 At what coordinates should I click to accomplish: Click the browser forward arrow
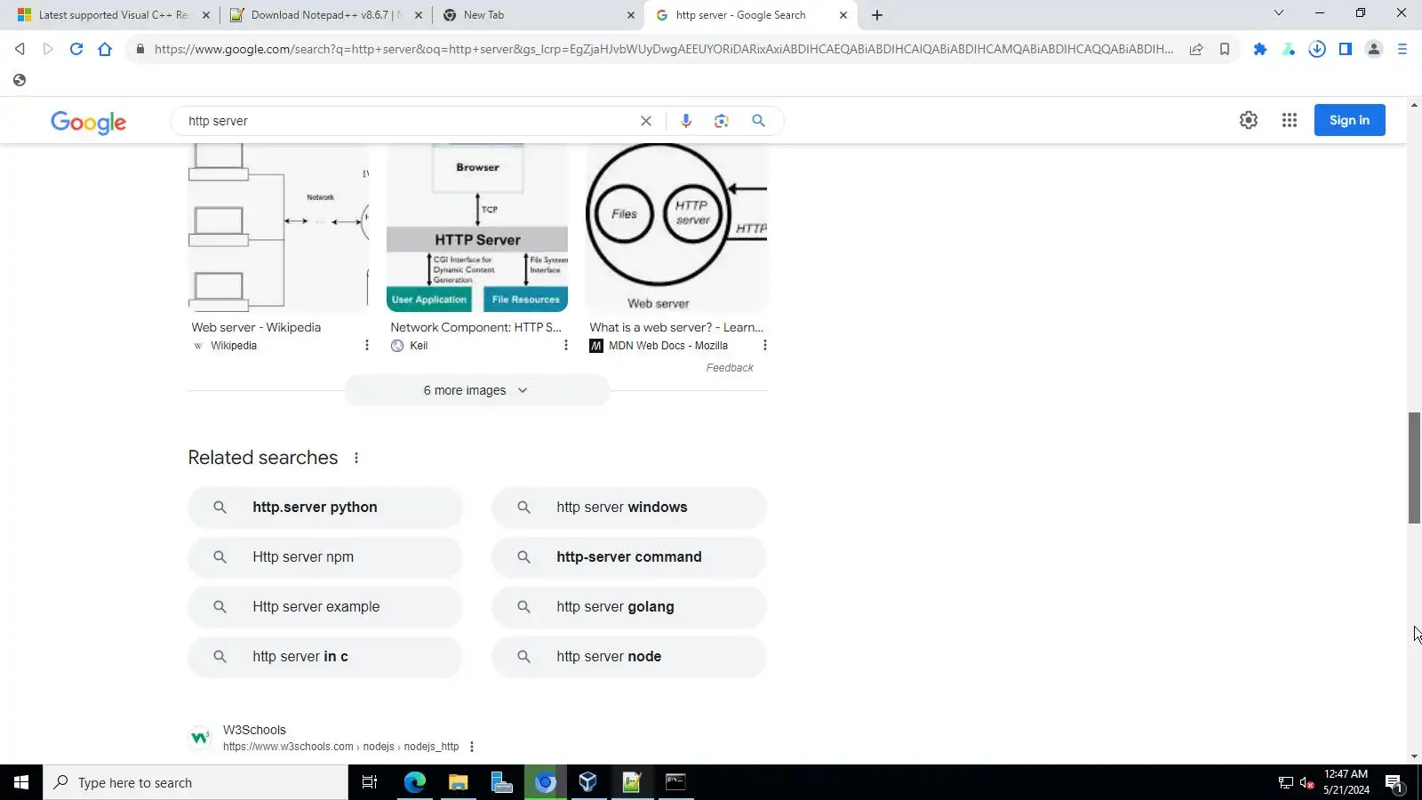[48, 49]
